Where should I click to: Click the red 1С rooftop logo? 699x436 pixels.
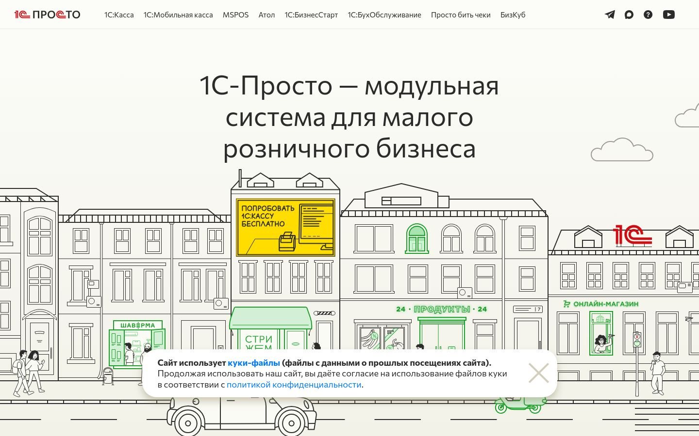pos(632,234)
